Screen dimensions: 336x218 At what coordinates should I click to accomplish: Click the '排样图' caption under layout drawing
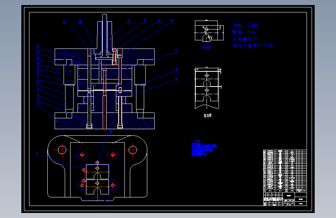(207, 116)
